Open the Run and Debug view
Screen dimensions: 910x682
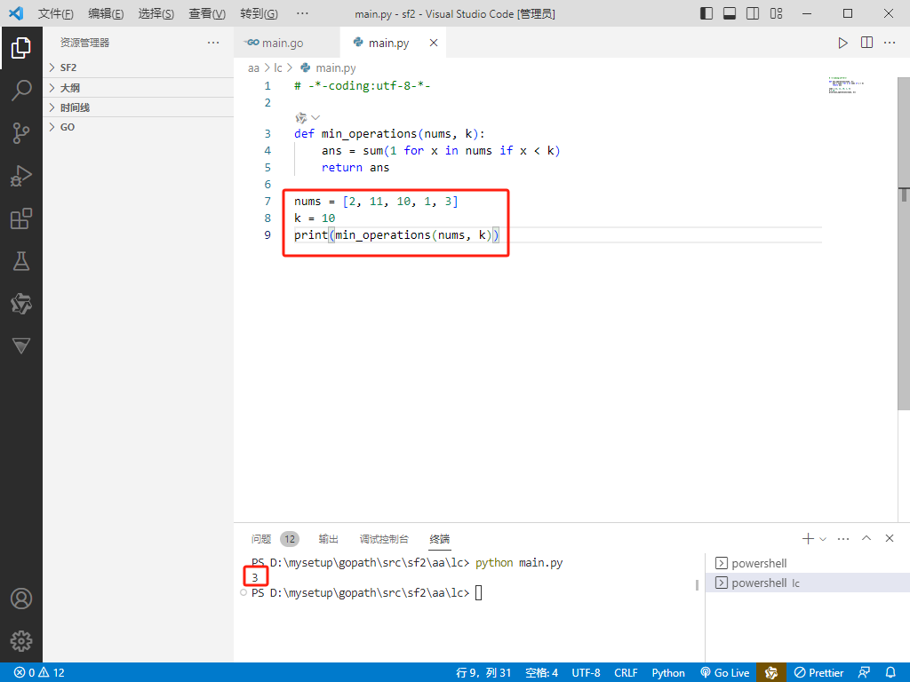coord(21,176)
